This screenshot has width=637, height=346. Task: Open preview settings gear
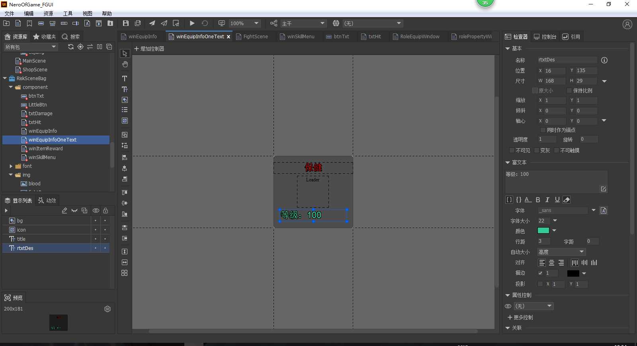pos(107,309)
